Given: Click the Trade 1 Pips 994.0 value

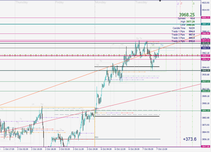Looking at the screenshot, I should click(x=192, y=31).
